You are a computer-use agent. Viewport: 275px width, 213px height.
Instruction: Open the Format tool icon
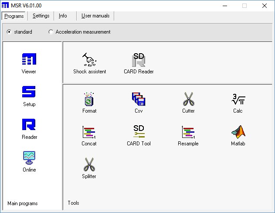[x=89, y=99]
